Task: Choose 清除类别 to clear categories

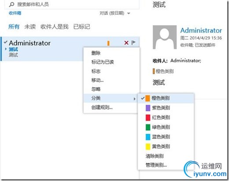Action: 155,156
